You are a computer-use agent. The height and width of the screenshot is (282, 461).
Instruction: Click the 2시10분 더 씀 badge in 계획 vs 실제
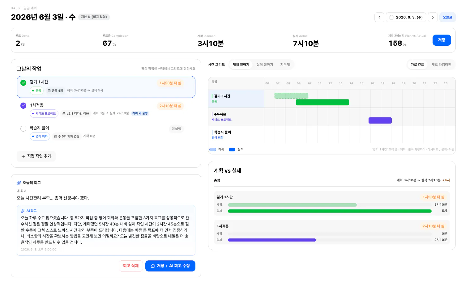433,226
